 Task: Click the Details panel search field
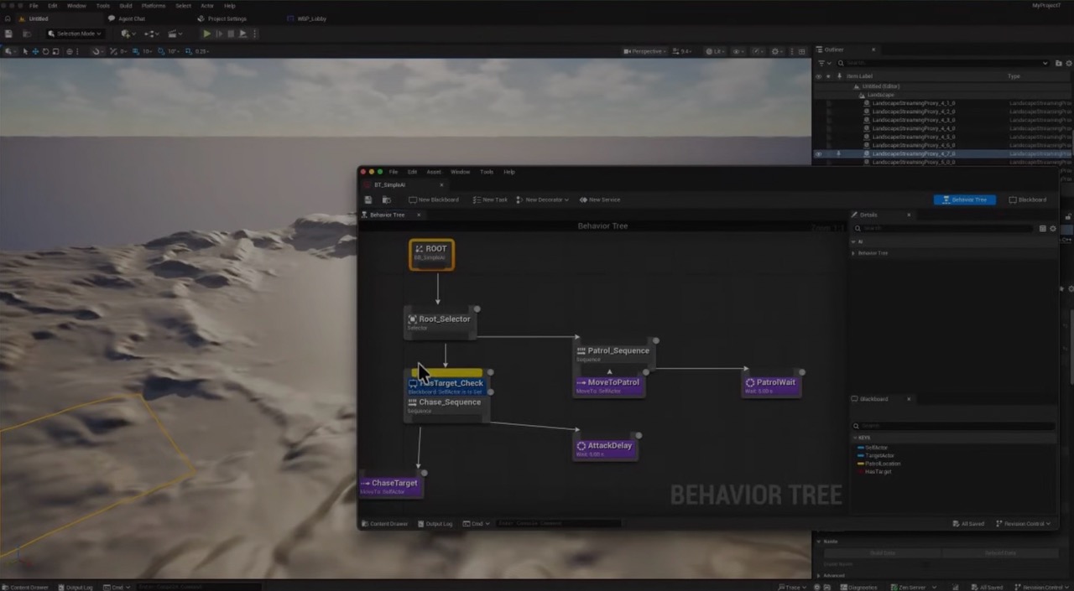click(944, 228)
